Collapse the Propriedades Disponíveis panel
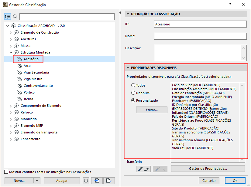The width and height of the screenshot is (251, 187). pos(128,68)
